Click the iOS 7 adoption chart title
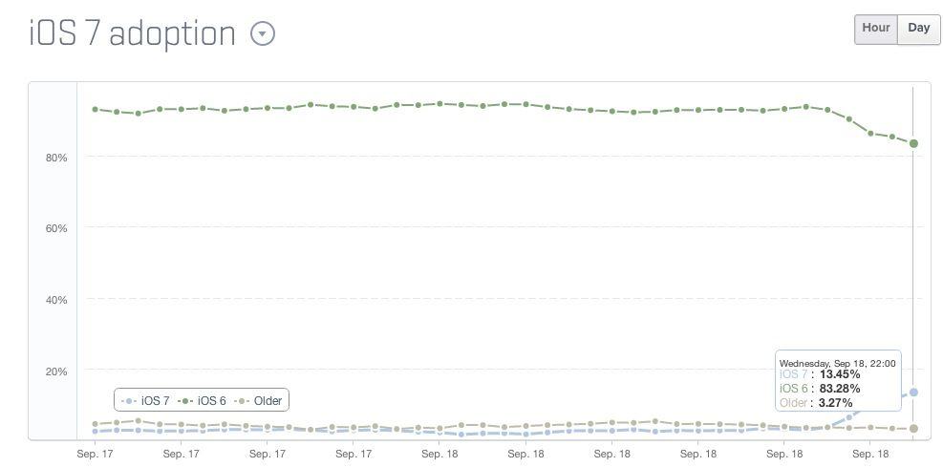 coord(133,33)
